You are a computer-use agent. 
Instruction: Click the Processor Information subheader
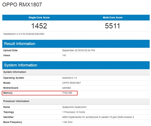pyautogui.click(x=16, y=101)
